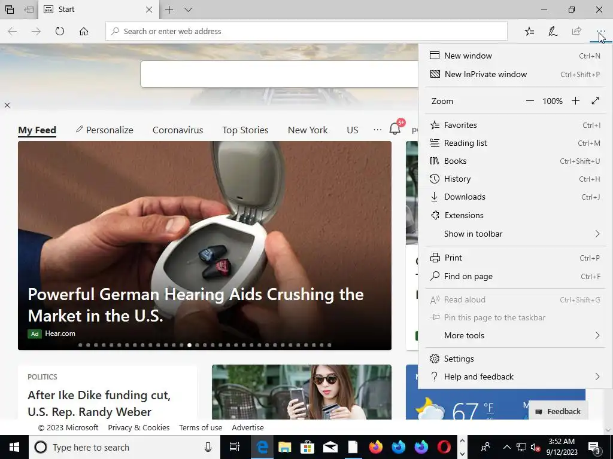Show tab previews chevron
This screenshot has height=459, width=613.
pyautogui.click(x=188, y=10)
